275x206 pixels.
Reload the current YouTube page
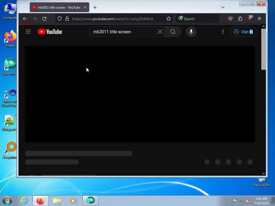pyautogui.click(x=44, y=19)
